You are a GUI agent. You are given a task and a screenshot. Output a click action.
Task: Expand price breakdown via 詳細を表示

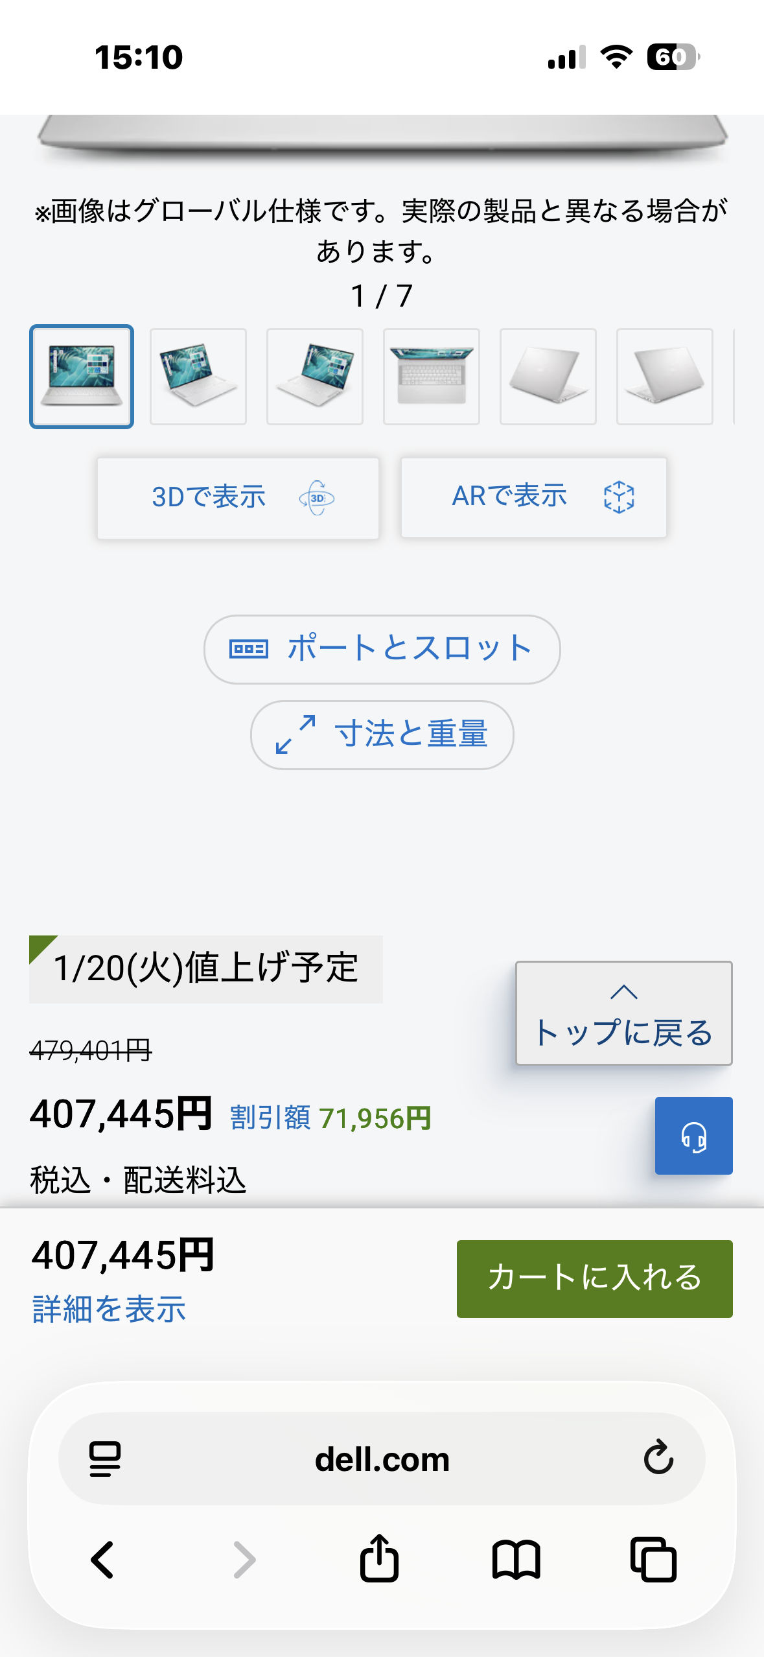[x=109, y=1309]
